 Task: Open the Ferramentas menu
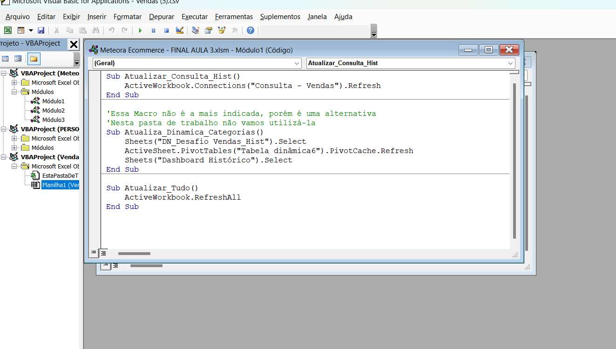(234, 17)
